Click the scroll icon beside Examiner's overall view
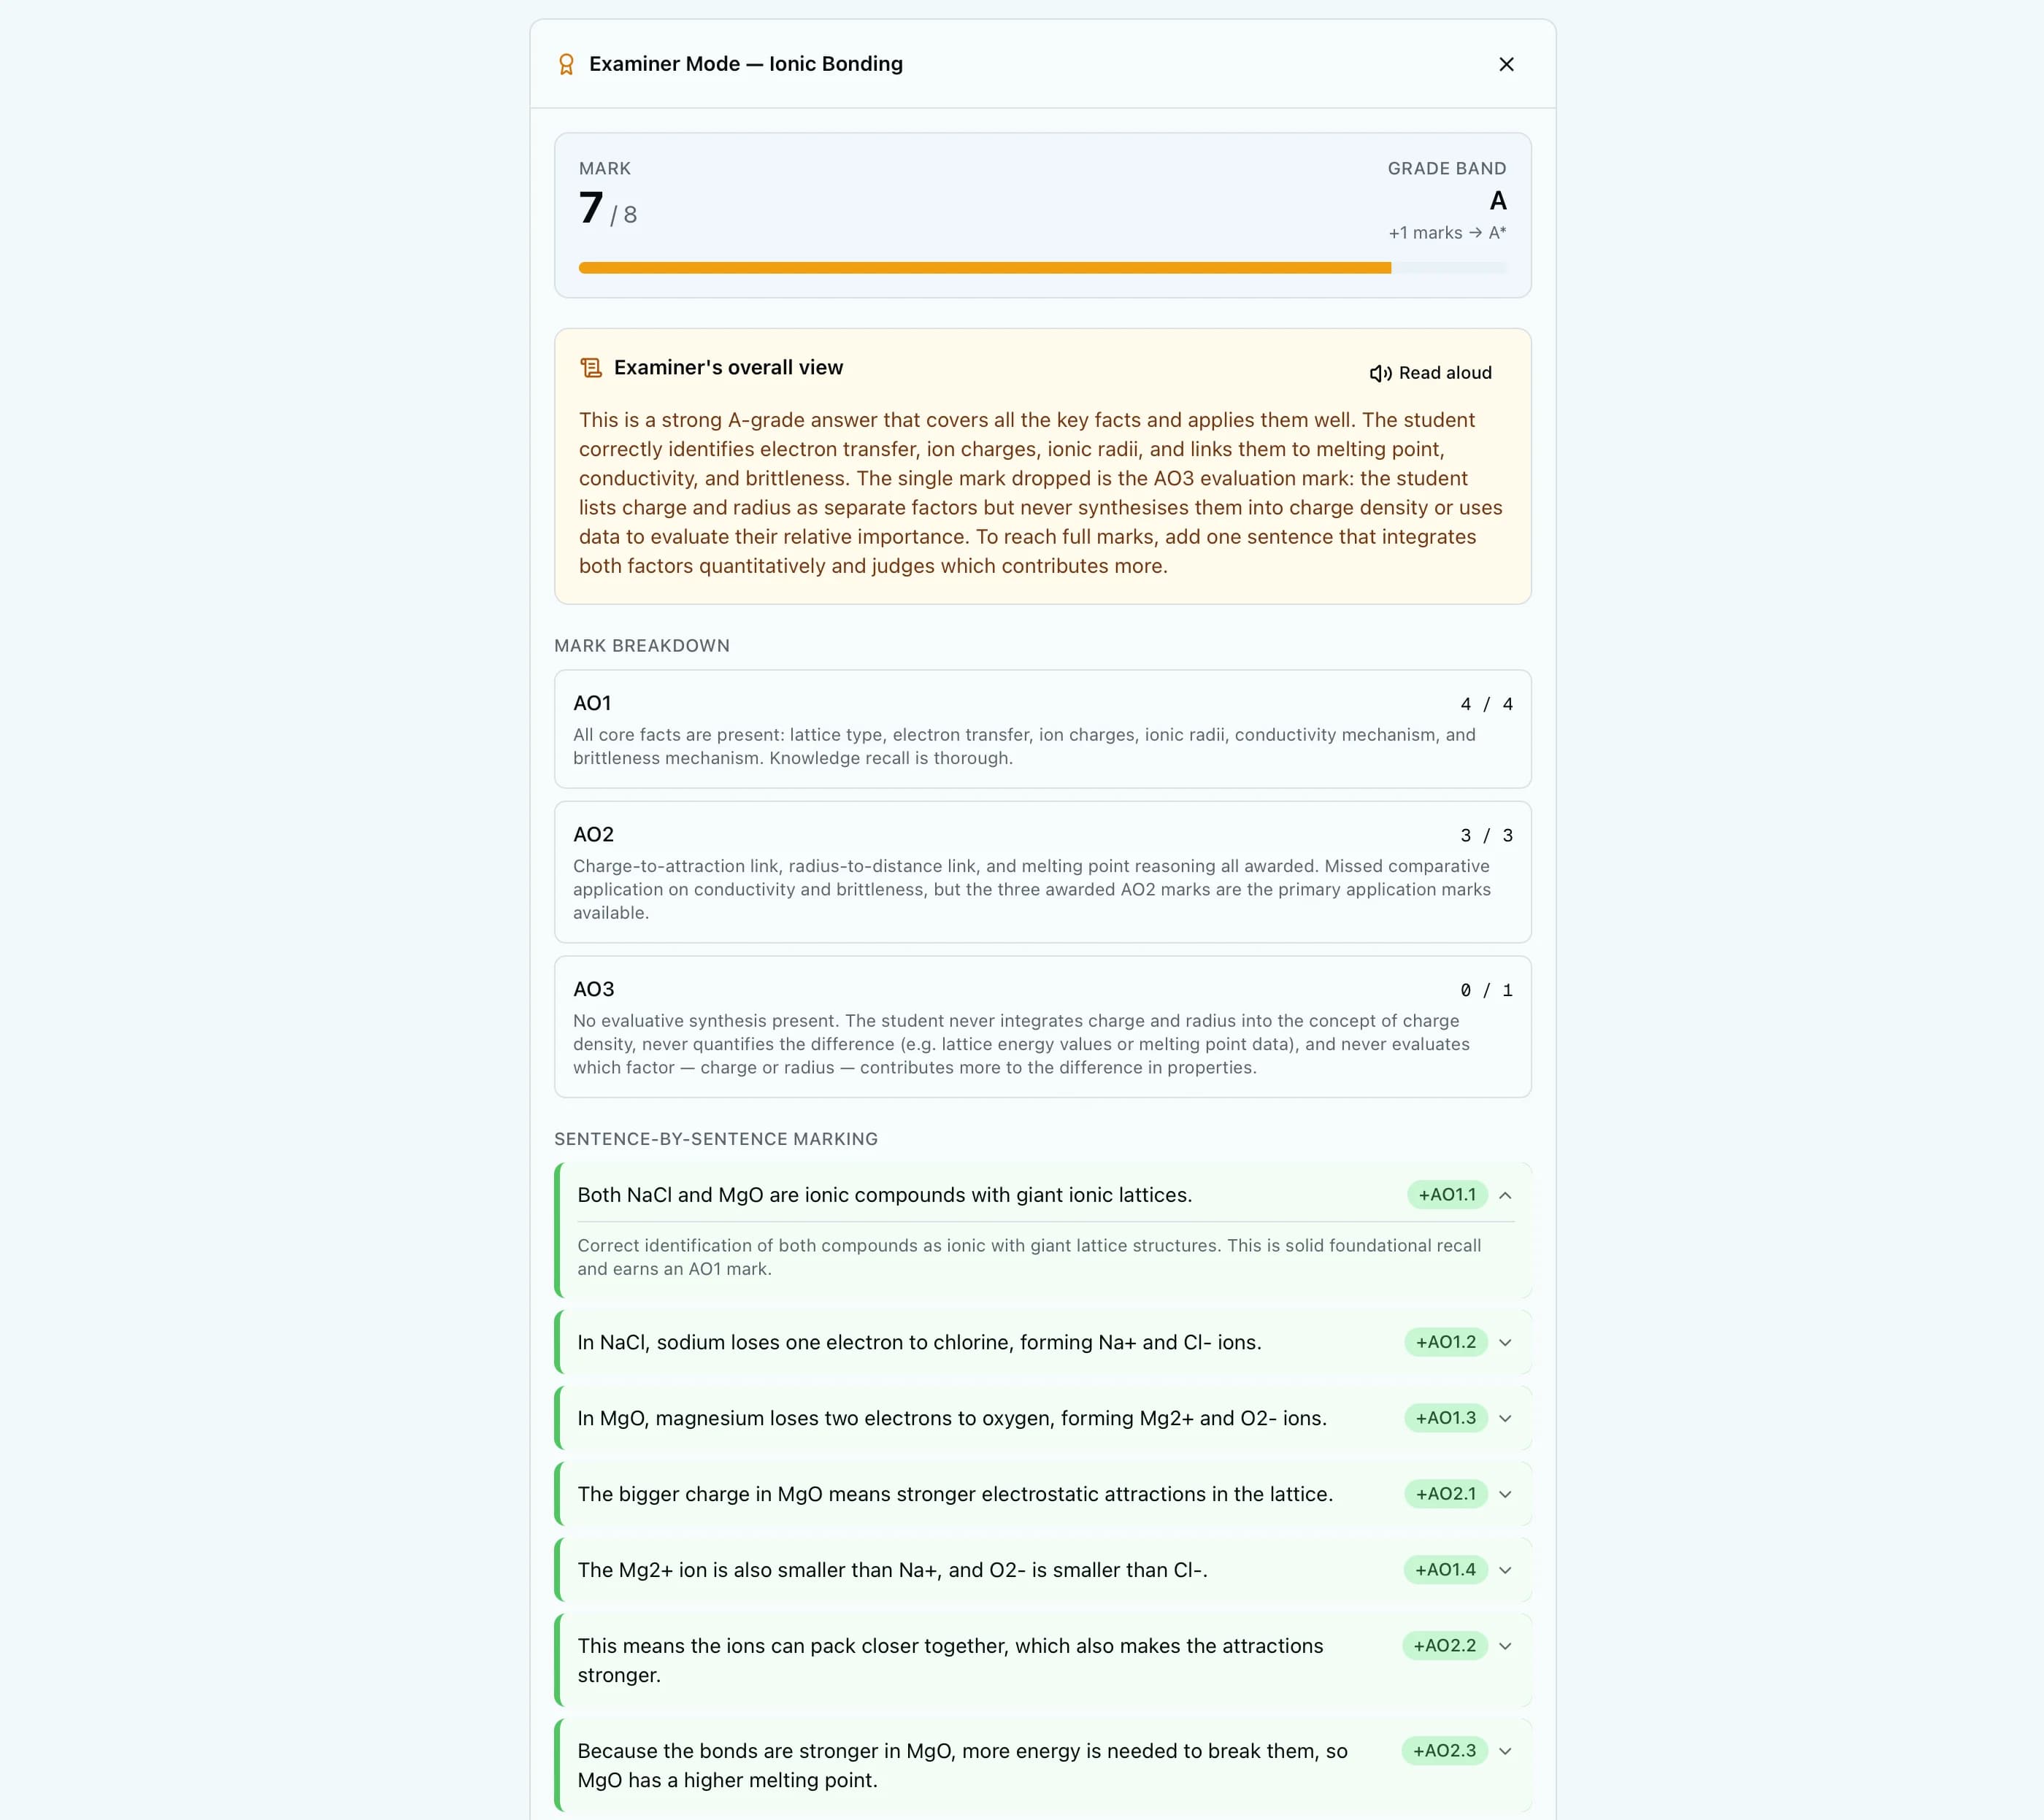 tap(591, 368)
